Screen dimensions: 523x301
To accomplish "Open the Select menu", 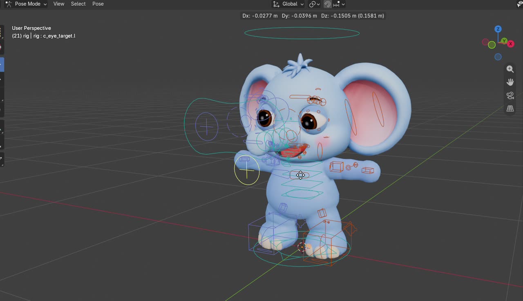I will (78, 4).
